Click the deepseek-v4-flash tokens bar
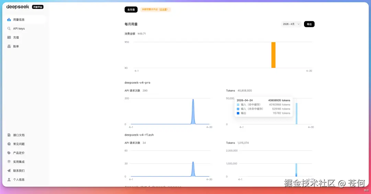 pos(296,170)
